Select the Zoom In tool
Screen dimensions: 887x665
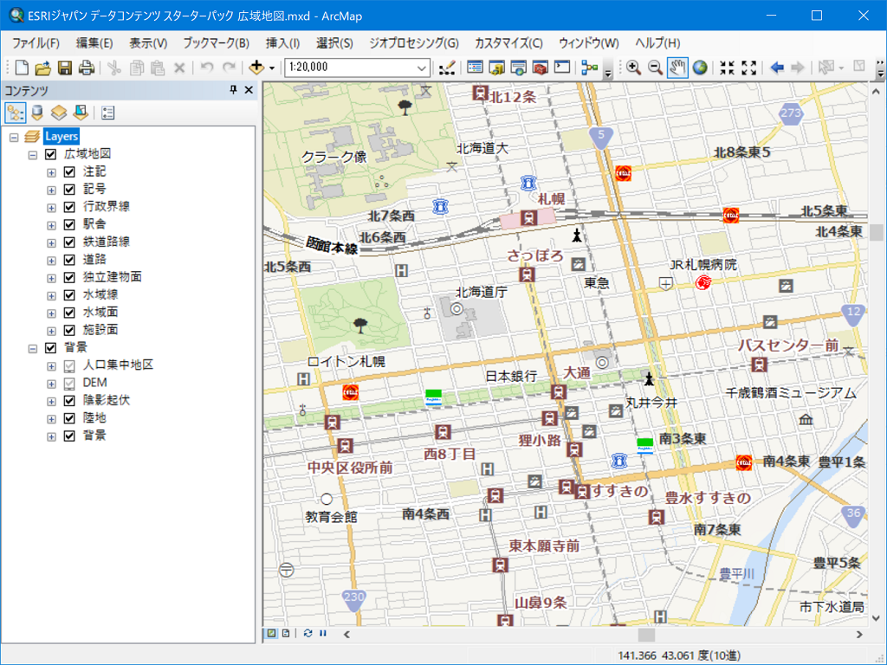[633, 68]
